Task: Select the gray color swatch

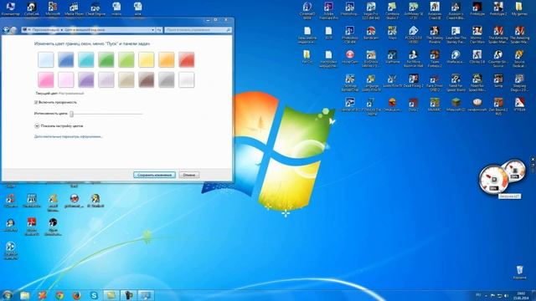Action: tap(167, 80)
